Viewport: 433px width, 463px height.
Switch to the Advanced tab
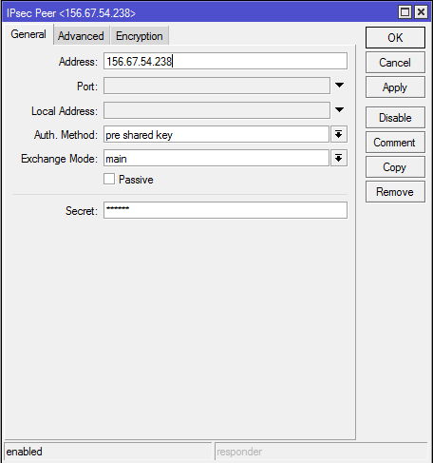[82, 36]
